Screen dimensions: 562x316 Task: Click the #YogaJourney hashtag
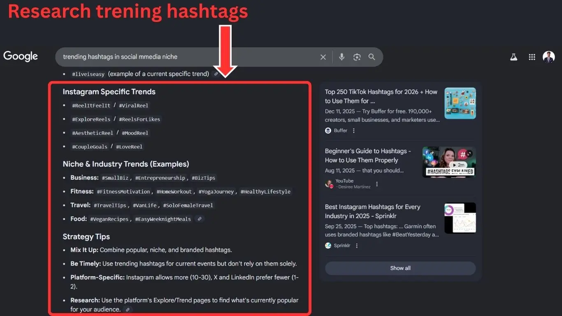216,192
